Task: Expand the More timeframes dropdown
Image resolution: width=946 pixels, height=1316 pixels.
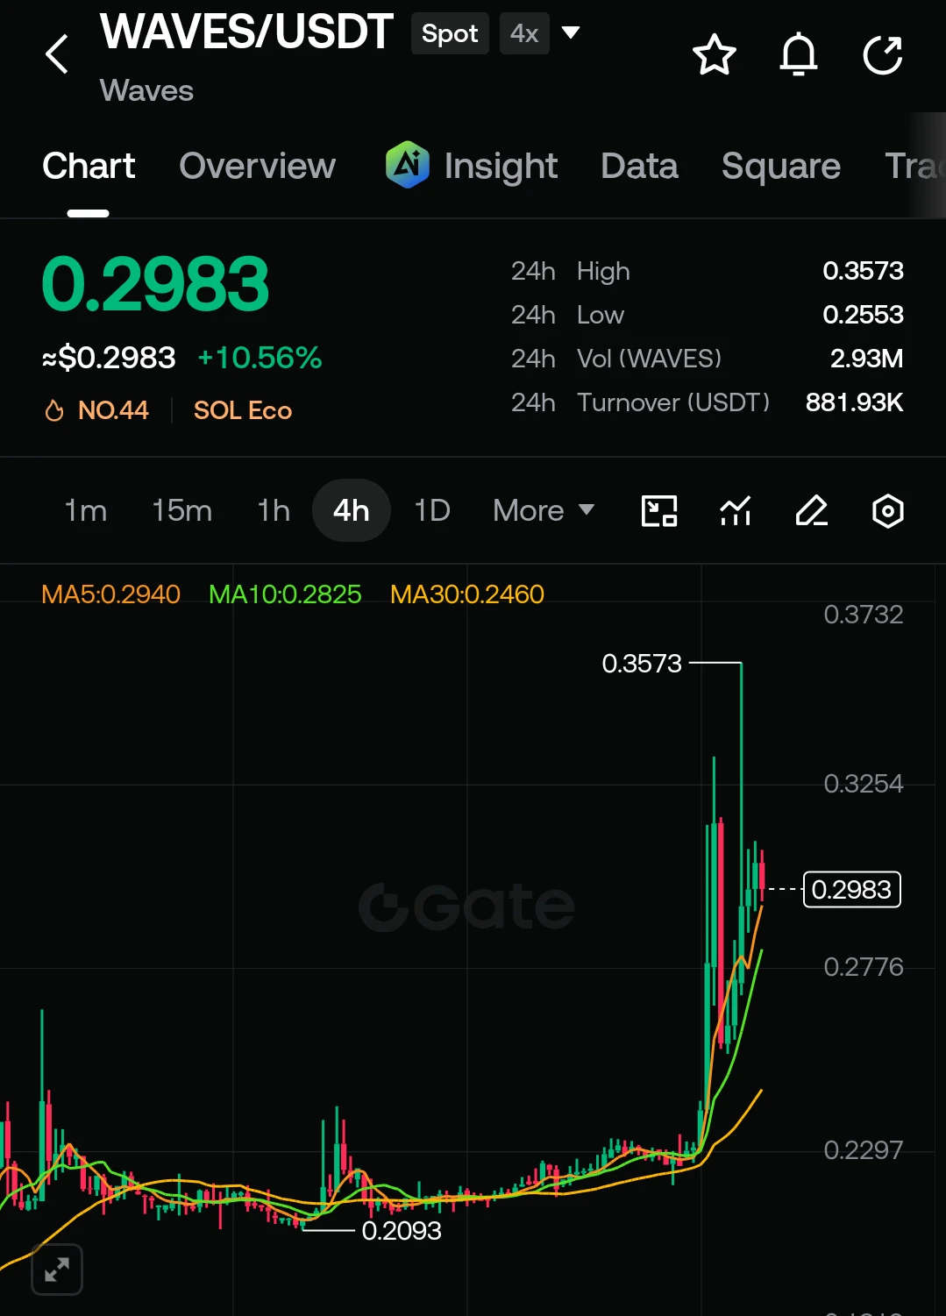Action: (x=544, y=510)
